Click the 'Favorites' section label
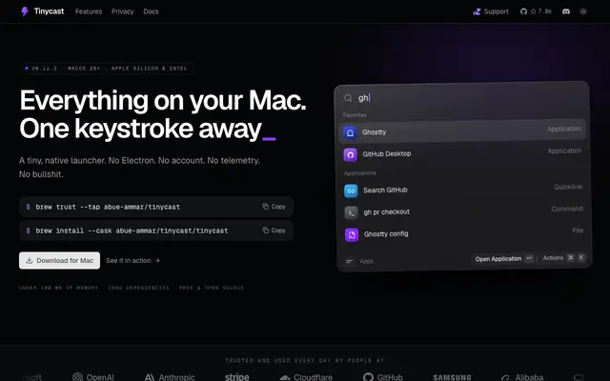Screen dimensions: 610x381 tap(355, 115)
